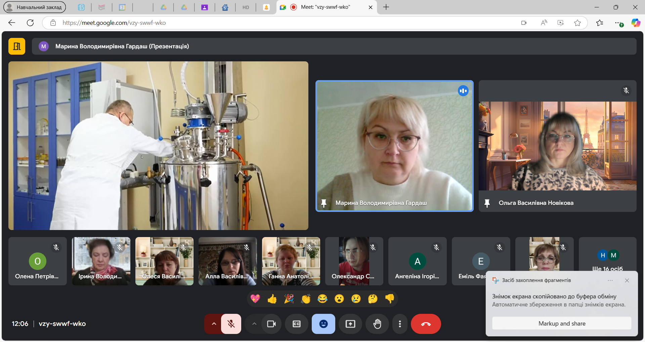
Task: Click presenter name Марина Володимирівна Гардаш (Презентація)
Action: point(122,46)
